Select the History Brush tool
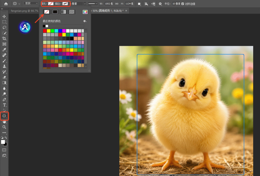260x176 pixels. click(x=4, y=72)
